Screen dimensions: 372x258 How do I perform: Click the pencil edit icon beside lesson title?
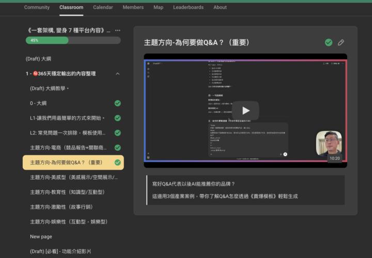[x=341, y=42]
